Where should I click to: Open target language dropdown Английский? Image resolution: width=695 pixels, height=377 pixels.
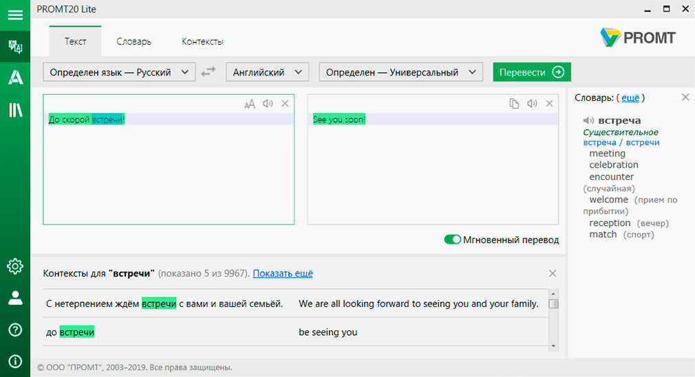click(267, 72)
